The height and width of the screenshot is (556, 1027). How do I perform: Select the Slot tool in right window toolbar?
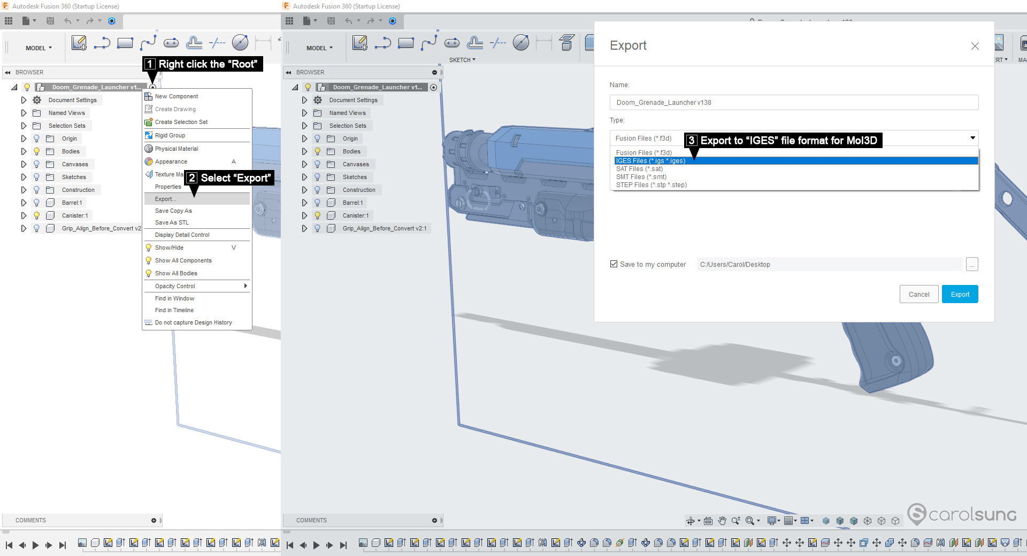pos(452,43)
